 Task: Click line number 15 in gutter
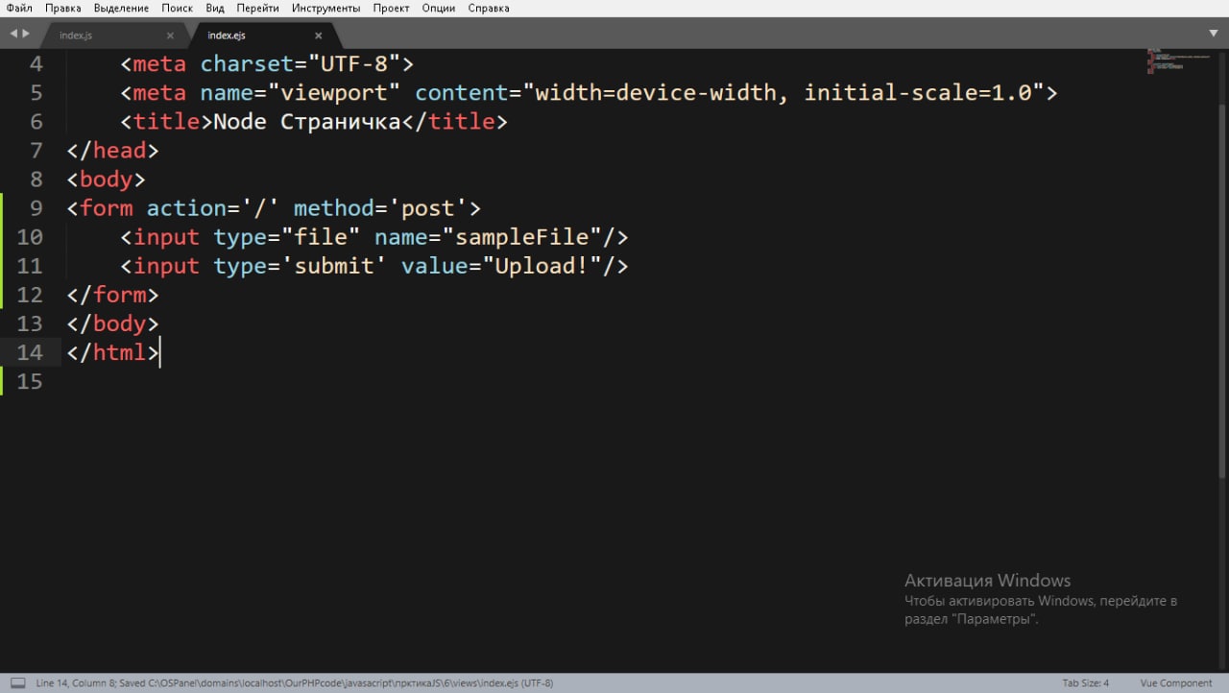[x=30, y=381]
